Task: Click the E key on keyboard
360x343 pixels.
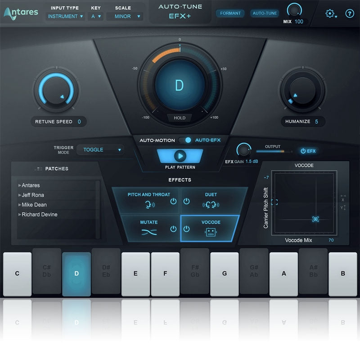Action: pos(135,274)
